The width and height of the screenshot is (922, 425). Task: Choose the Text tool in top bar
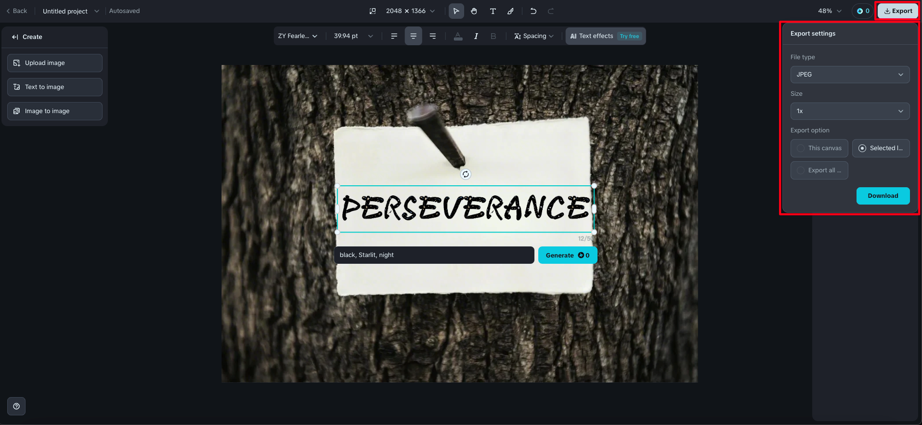click(493, 11)
